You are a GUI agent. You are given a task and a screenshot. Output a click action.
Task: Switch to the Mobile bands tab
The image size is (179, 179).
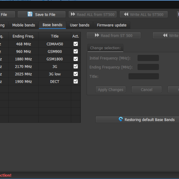coord(24,25)
